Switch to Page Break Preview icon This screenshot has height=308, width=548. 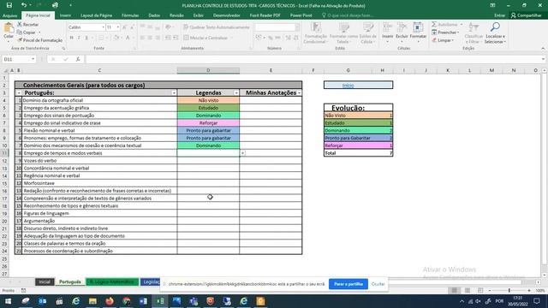click(480, 291)
